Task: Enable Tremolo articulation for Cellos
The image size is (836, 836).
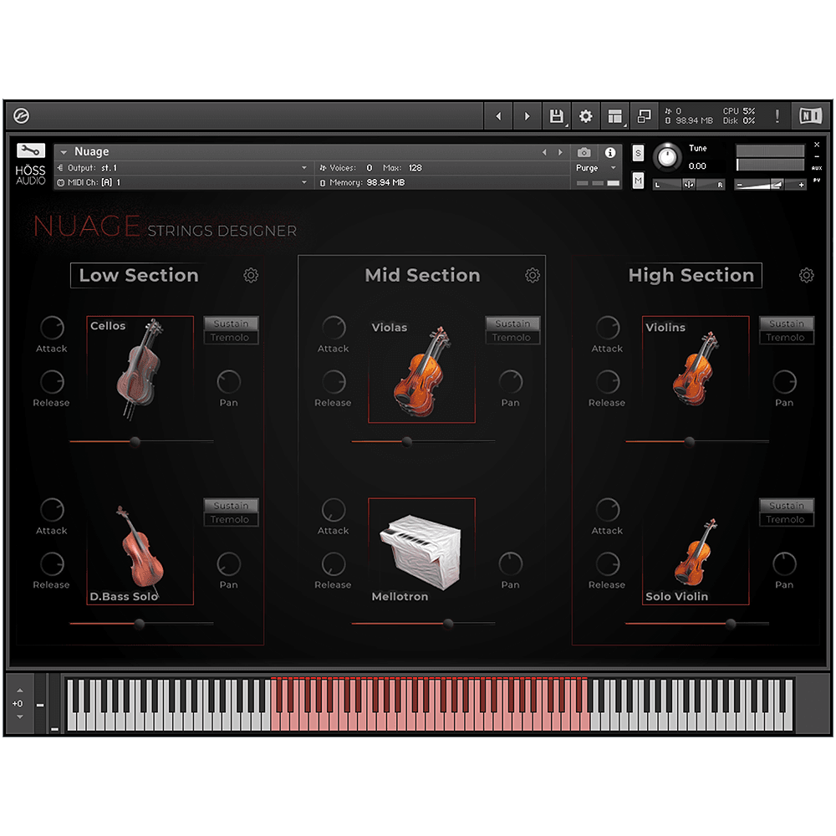Action: (x=231, y=338)
